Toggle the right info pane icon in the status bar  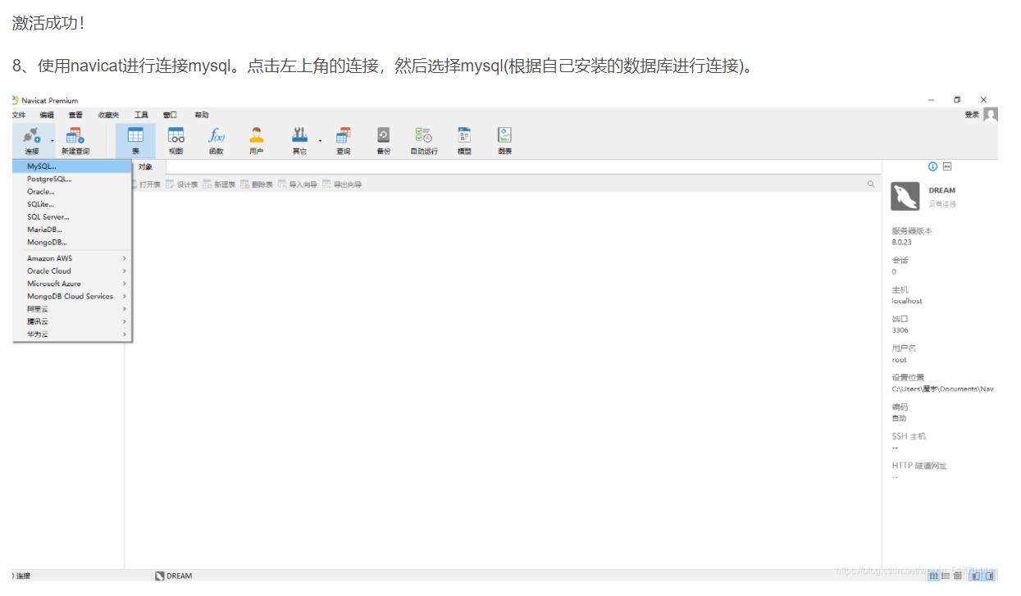coord(989,576)
